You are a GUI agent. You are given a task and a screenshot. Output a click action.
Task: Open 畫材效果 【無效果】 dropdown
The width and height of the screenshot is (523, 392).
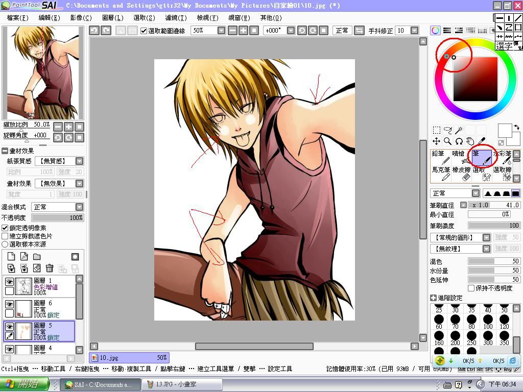79,184
